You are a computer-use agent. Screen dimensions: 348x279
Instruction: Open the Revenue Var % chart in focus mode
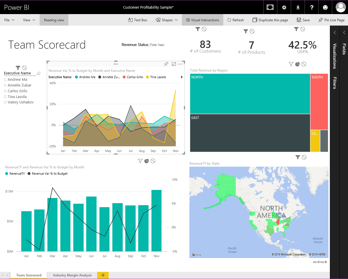(174, 64)
